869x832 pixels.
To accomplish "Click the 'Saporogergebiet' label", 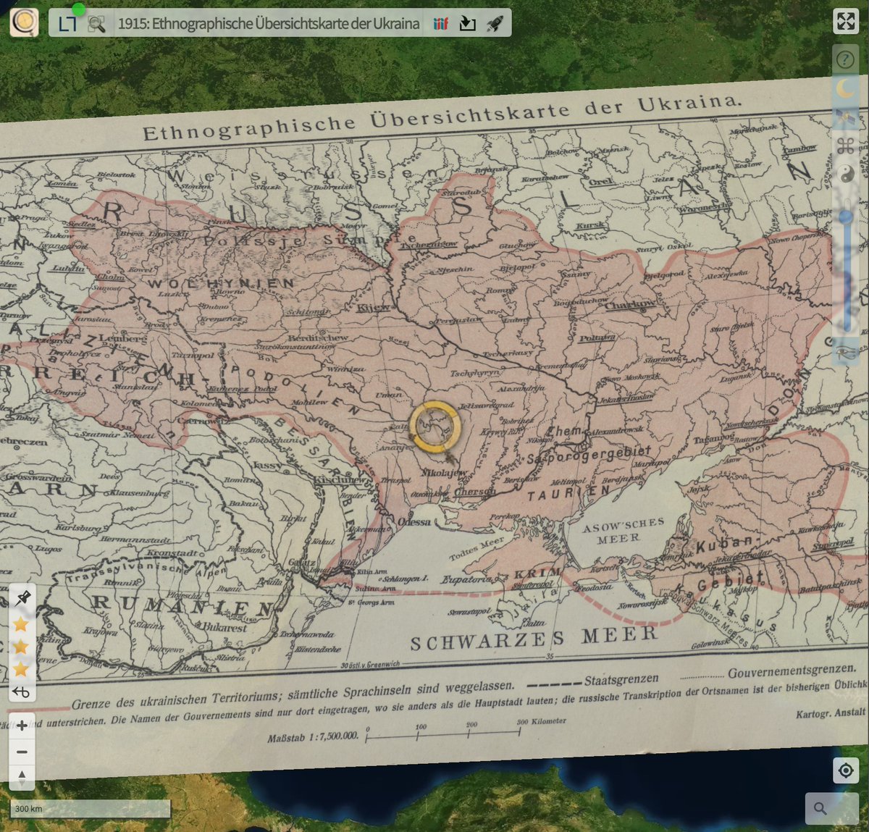I will [x=589, y=454].
